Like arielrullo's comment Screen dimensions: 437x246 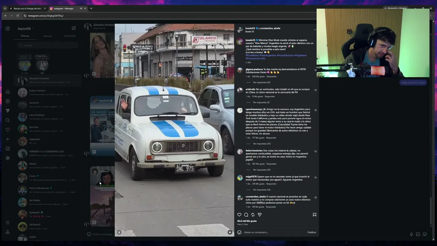pyautogui.click(x=315, y=90)
